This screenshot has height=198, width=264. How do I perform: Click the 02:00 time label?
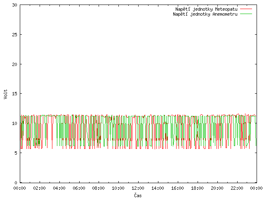(x=40, y=188)
